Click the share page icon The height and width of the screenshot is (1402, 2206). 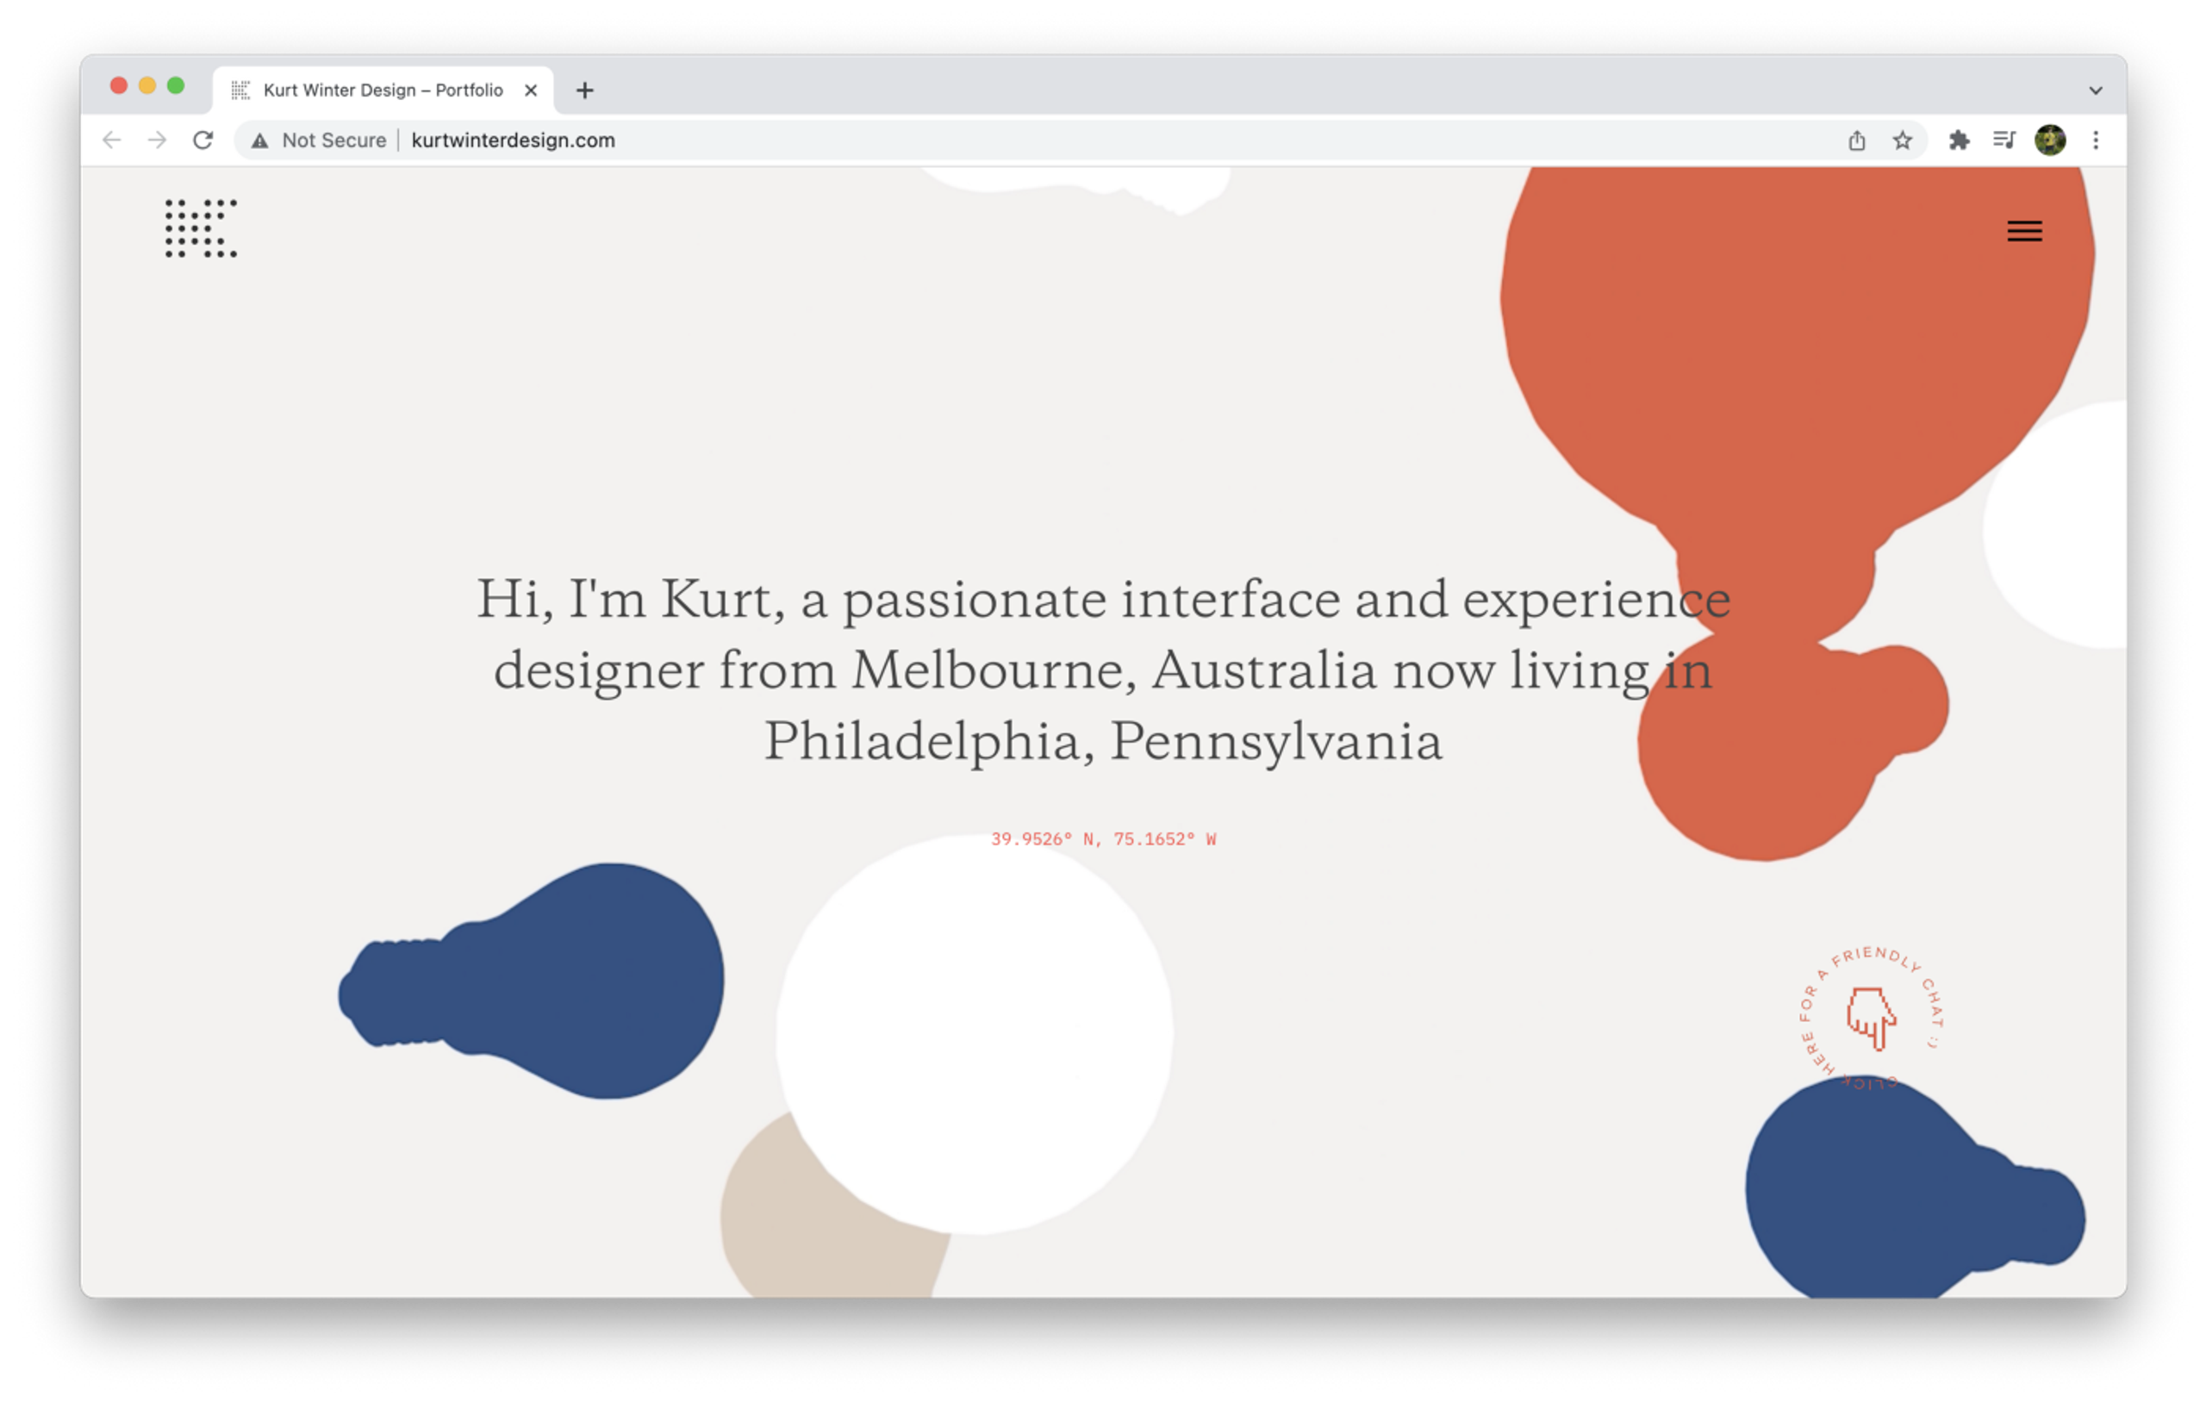click(x=1856, y=140)
